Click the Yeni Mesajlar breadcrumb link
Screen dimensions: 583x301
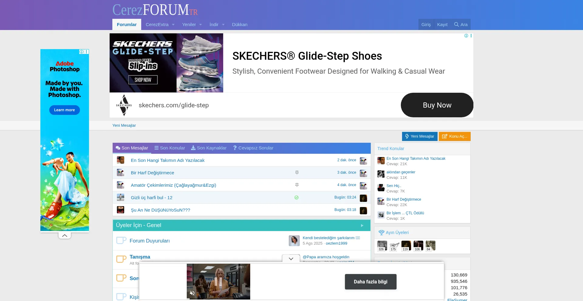[124, 125]
